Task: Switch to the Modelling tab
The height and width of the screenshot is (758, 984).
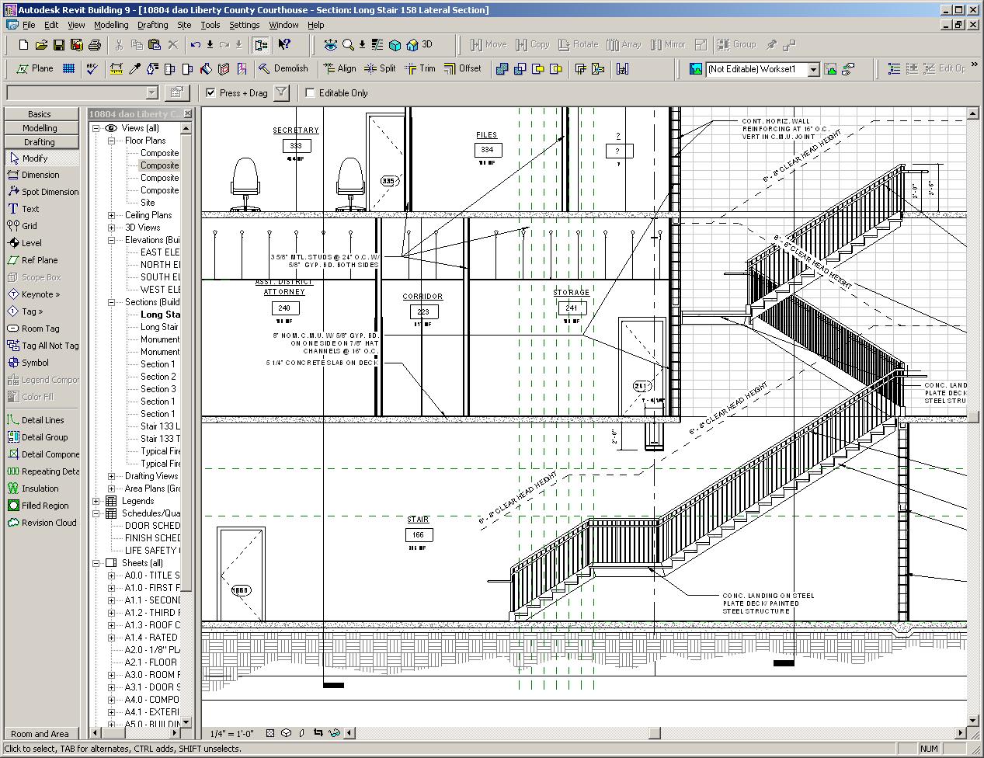Action: click(40, 128)
